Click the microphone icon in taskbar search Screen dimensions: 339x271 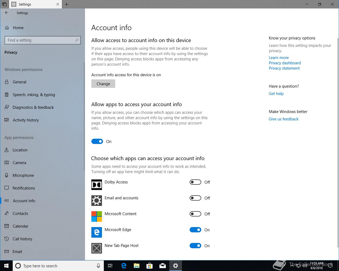click(x=98, y=266)
